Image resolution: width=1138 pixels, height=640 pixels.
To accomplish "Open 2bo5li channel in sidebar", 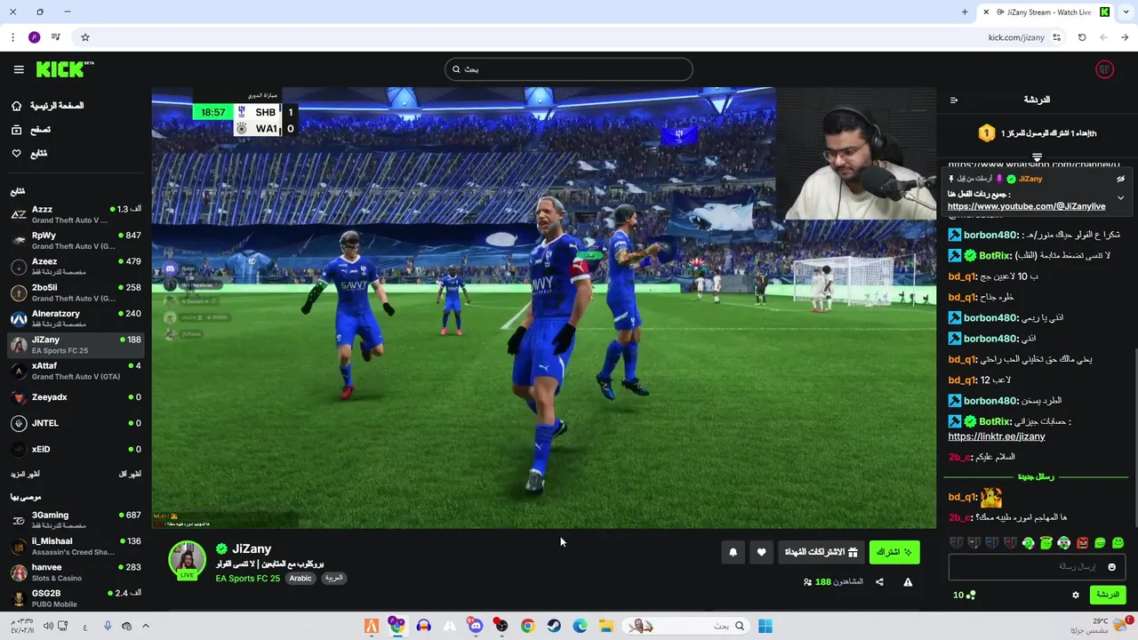I will (76, 292).
